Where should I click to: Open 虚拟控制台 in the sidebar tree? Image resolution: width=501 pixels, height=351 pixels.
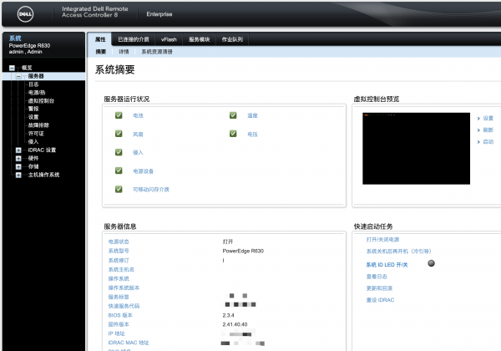tap(41, 100)
